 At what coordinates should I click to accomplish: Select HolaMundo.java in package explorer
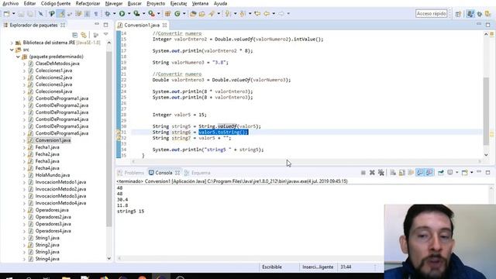tap(53, 175)
